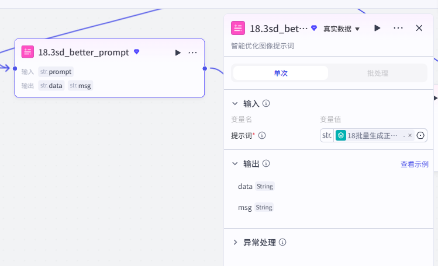Open the 查看示例 link

(x=415, y=164)
